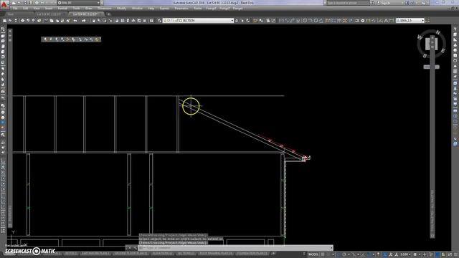Open the Express menu
The width and height of the screenshot is (459, 258).
click(x=164, y=9)
